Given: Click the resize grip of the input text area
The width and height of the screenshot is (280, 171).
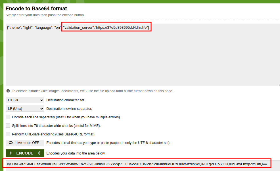Looking at the screenshot, I should (279, 85).
